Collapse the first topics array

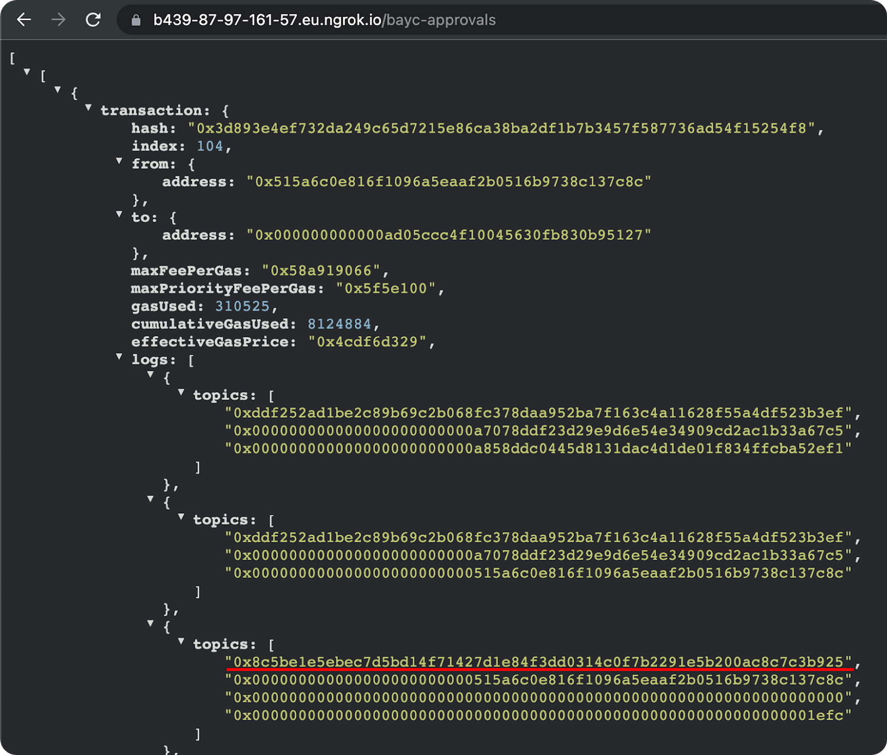(181, 392)
